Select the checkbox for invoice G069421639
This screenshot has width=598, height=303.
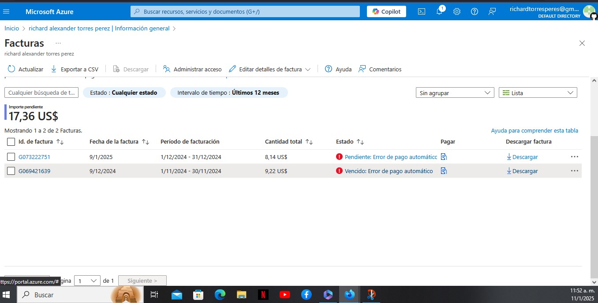pyautogui.click(x=11, y=171)
